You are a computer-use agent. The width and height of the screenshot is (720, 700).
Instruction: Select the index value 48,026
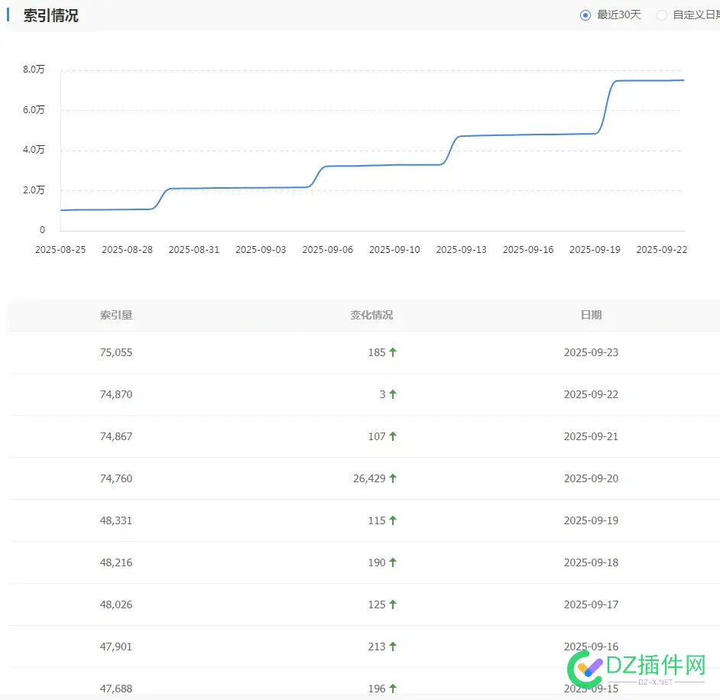(116, 605)
